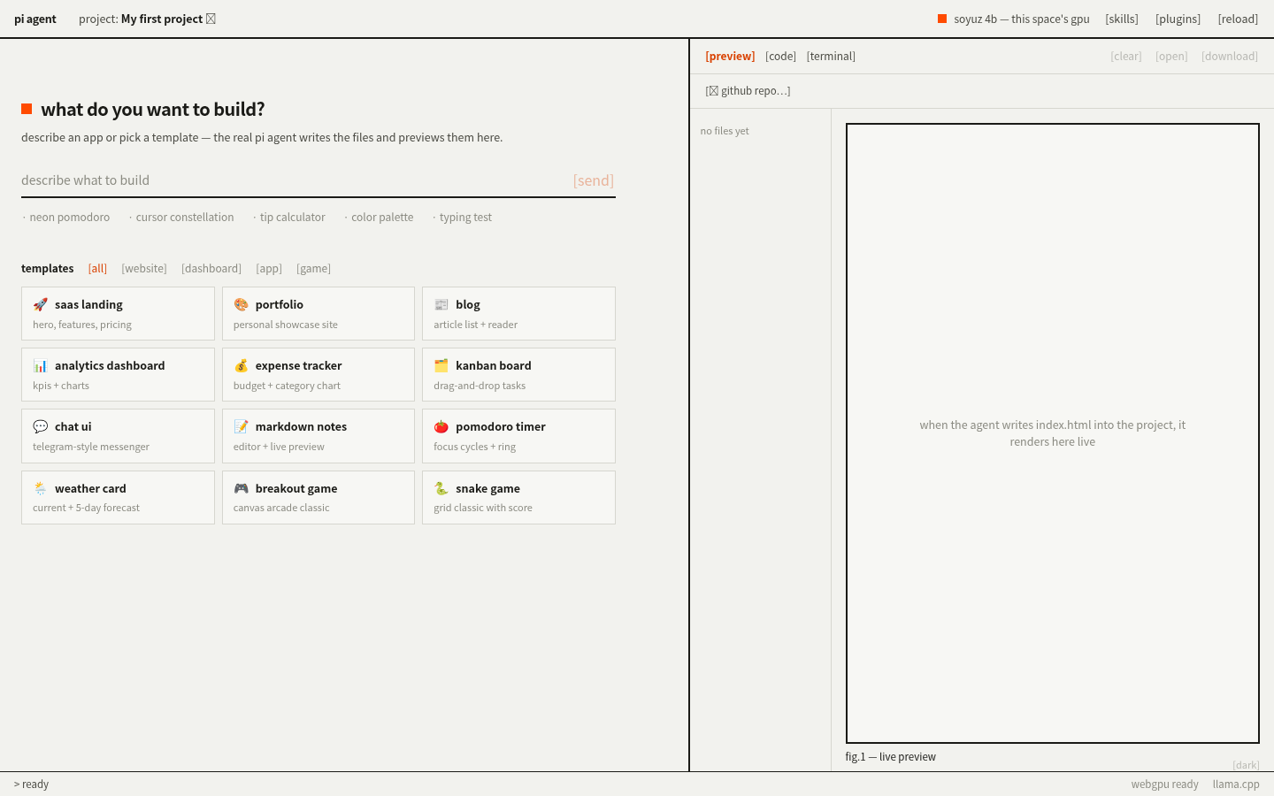
Task: Click the kanban board card icon
Action: point(441,365)
